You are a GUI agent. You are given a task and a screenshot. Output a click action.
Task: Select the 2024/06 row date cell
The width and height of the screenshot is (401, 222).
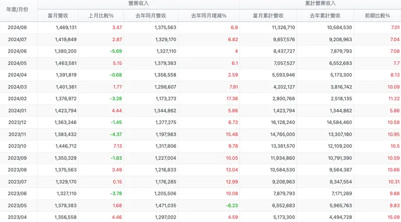[17, 51]
